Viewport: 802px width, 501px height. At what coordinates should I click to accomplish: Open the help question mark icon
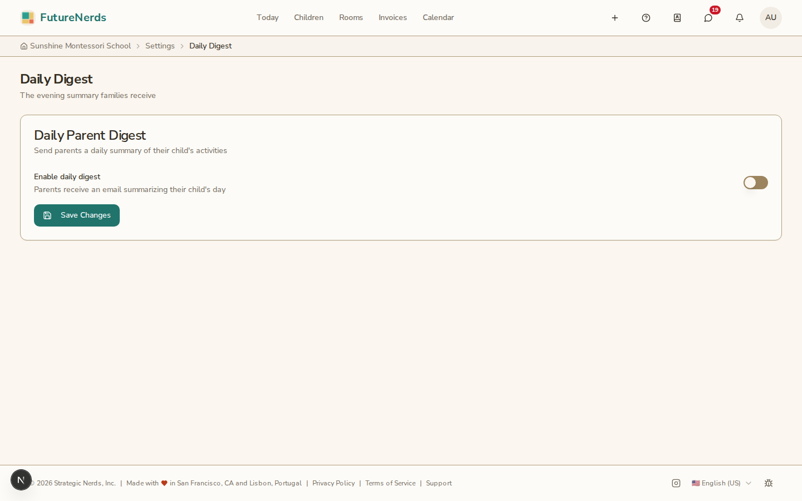pyautogui.click(x=646, y=18)
